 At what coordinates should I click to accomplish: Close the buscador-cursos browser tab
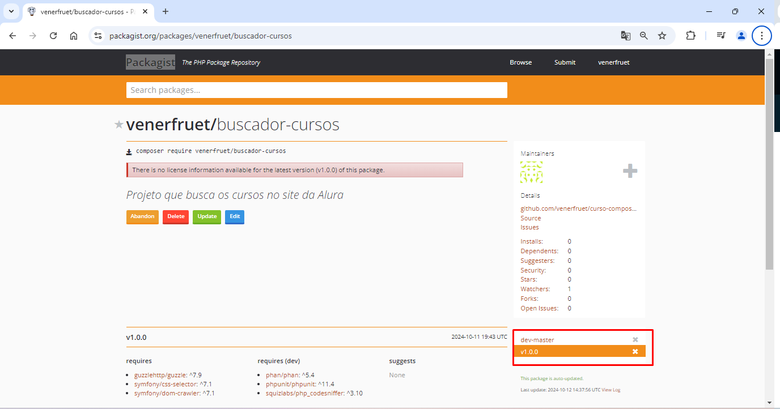146,11
